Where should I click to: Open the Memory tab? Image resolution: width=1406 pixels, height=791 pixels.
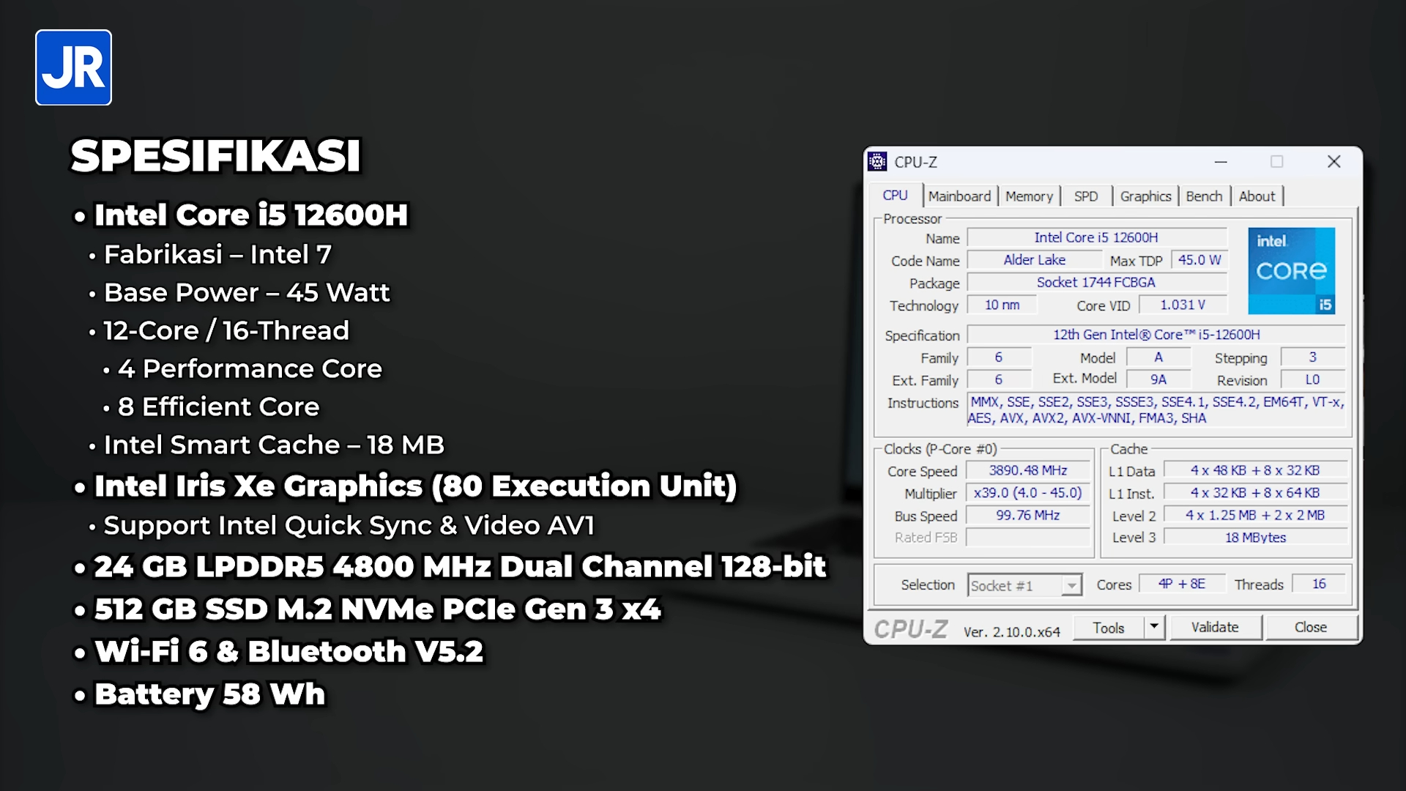(1029, 196)
